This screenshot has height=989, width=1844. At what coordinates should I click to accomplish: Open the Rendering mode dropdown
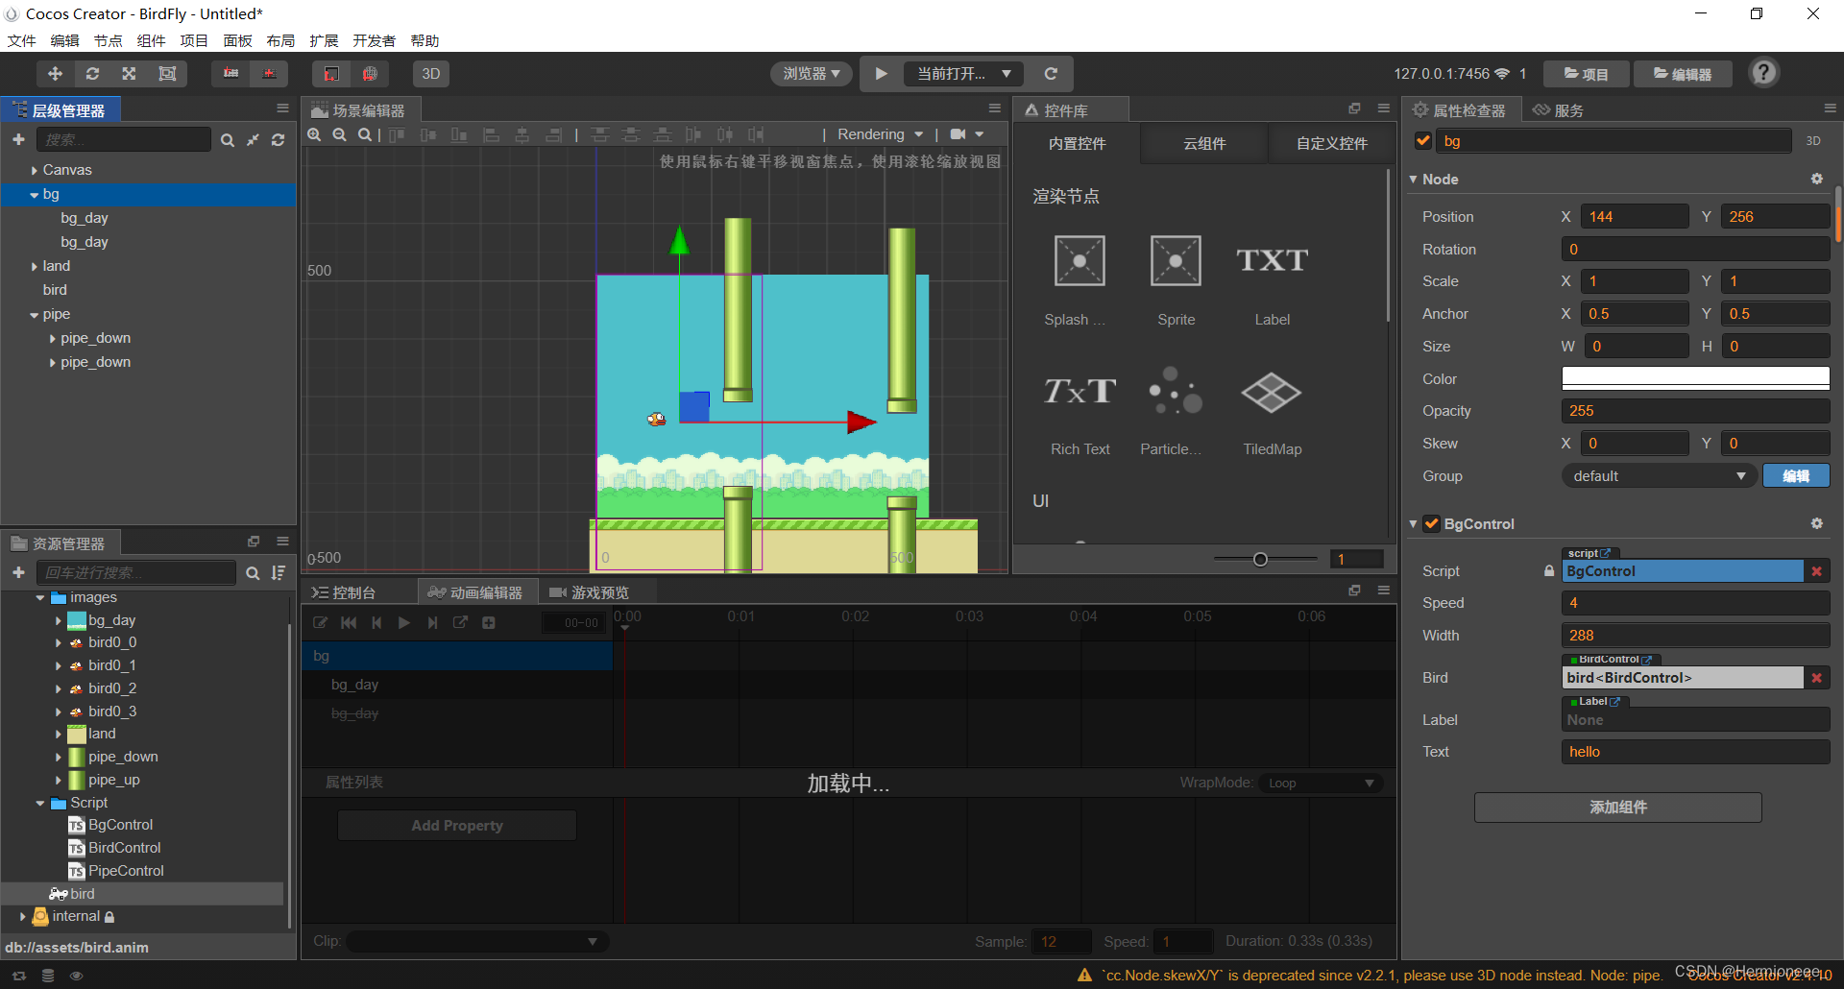point(880,134)
